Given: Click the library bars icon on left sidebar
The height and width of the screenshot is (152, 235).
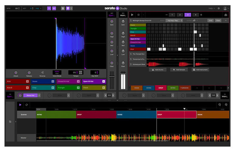Looking at the screenshot, I should tap(10, 122).
